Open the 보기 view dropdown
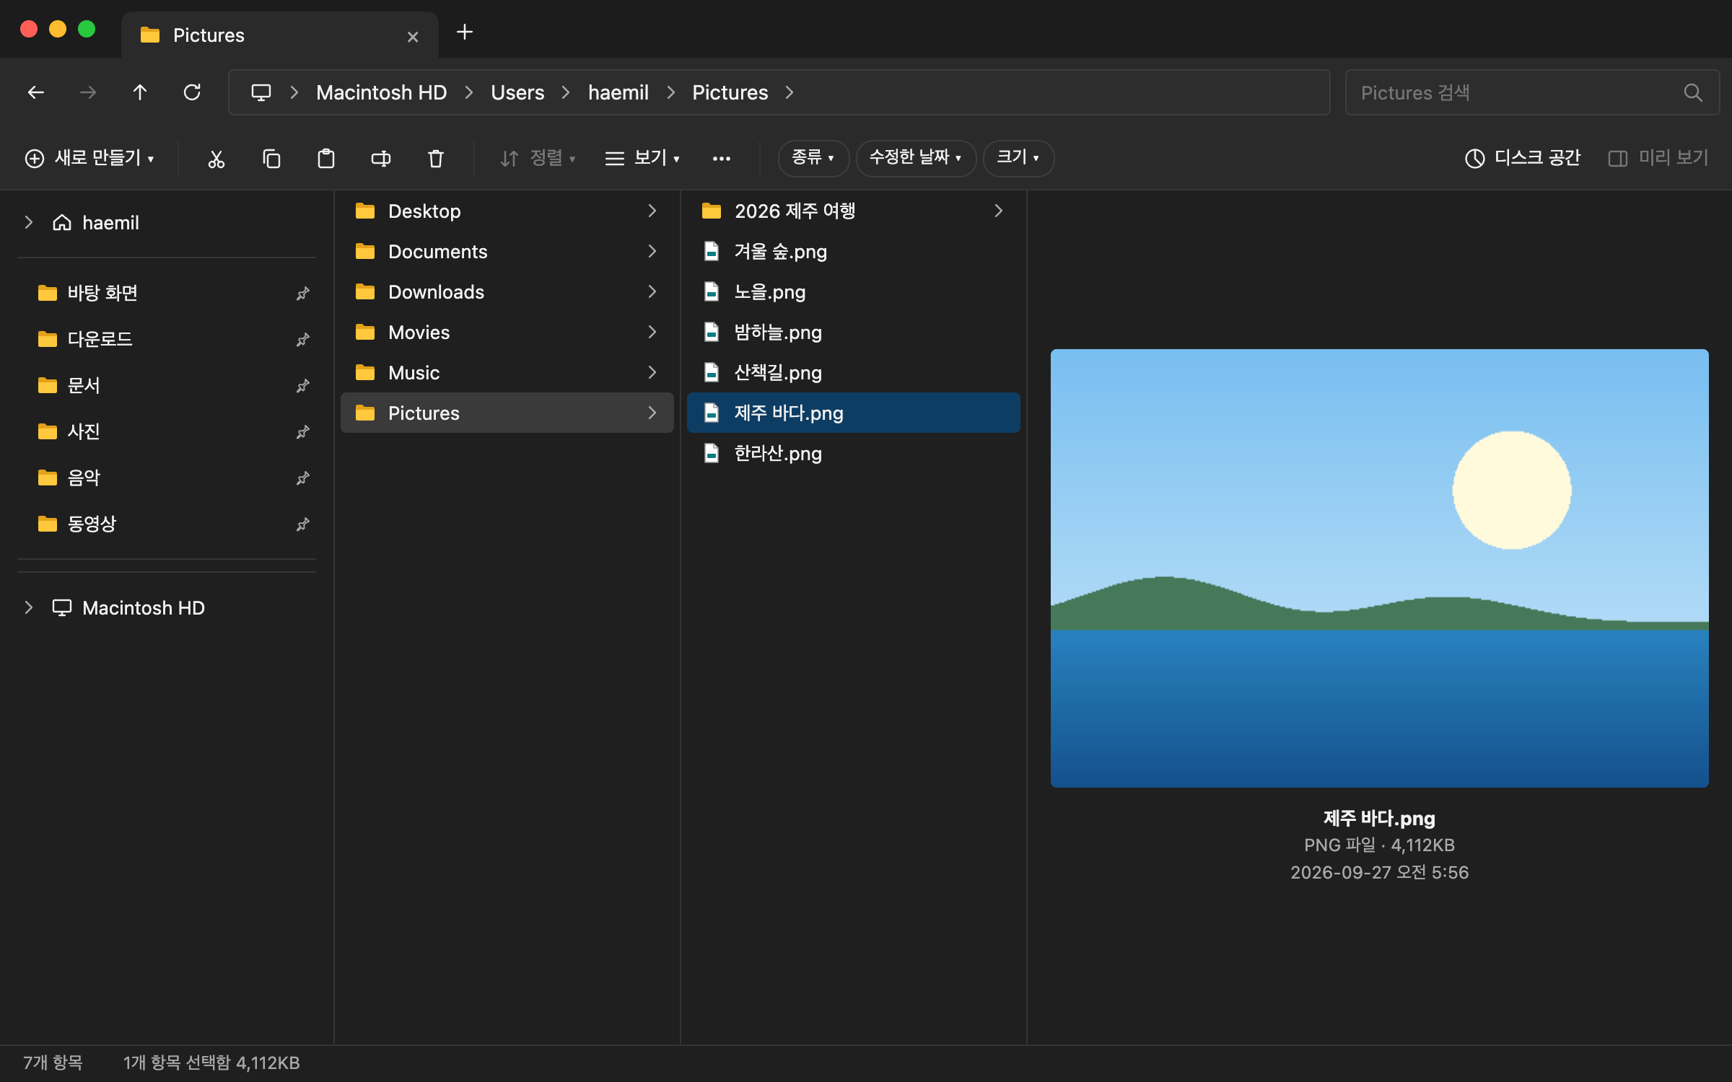 pyautogui.click(x=642, y=158)
